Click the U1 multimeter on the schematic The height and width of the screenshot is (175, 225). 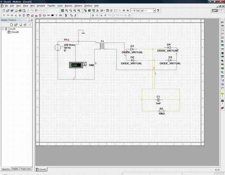coord(75,65)
